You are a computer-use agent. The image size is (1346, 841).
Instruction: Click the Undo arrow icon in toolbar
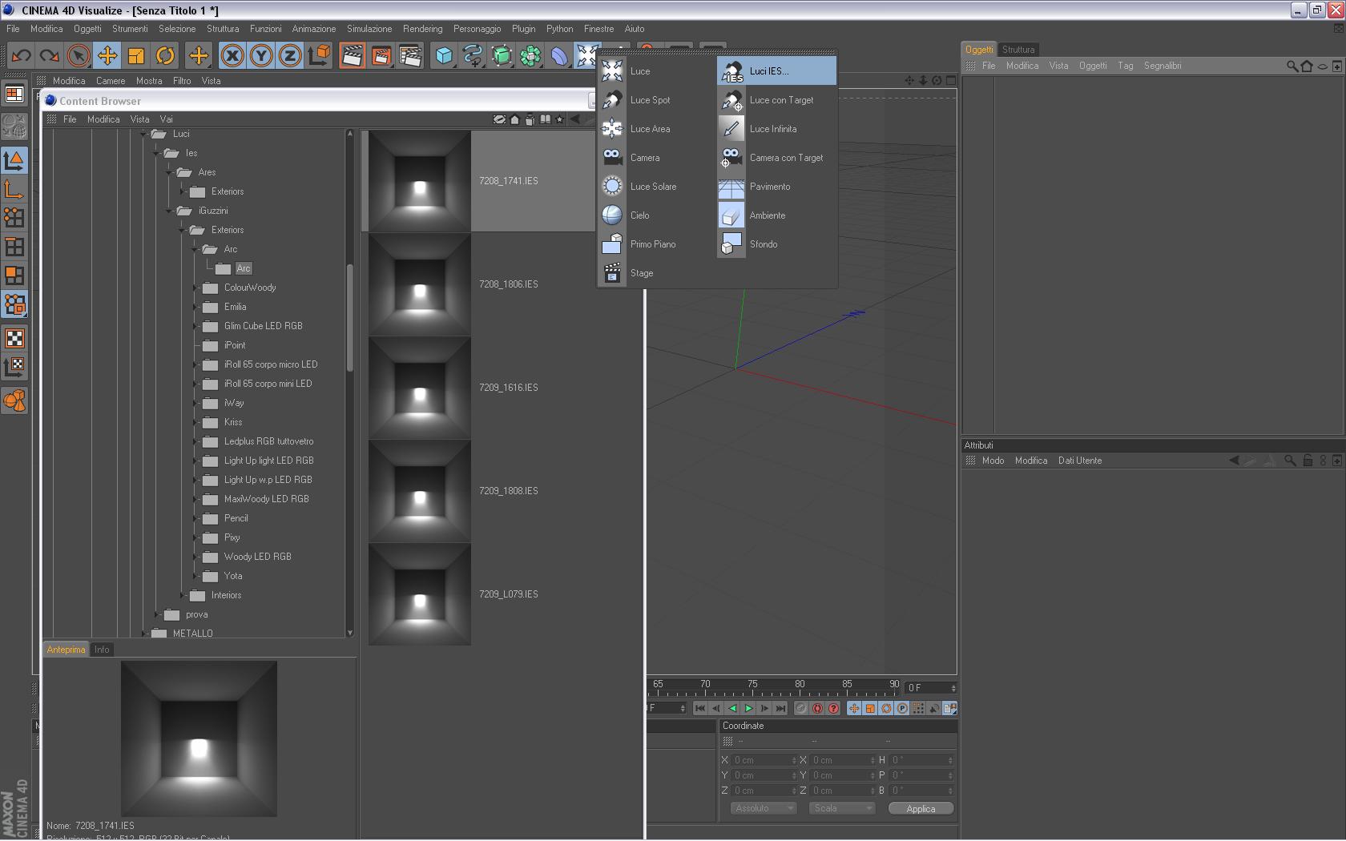click(21, 55)
